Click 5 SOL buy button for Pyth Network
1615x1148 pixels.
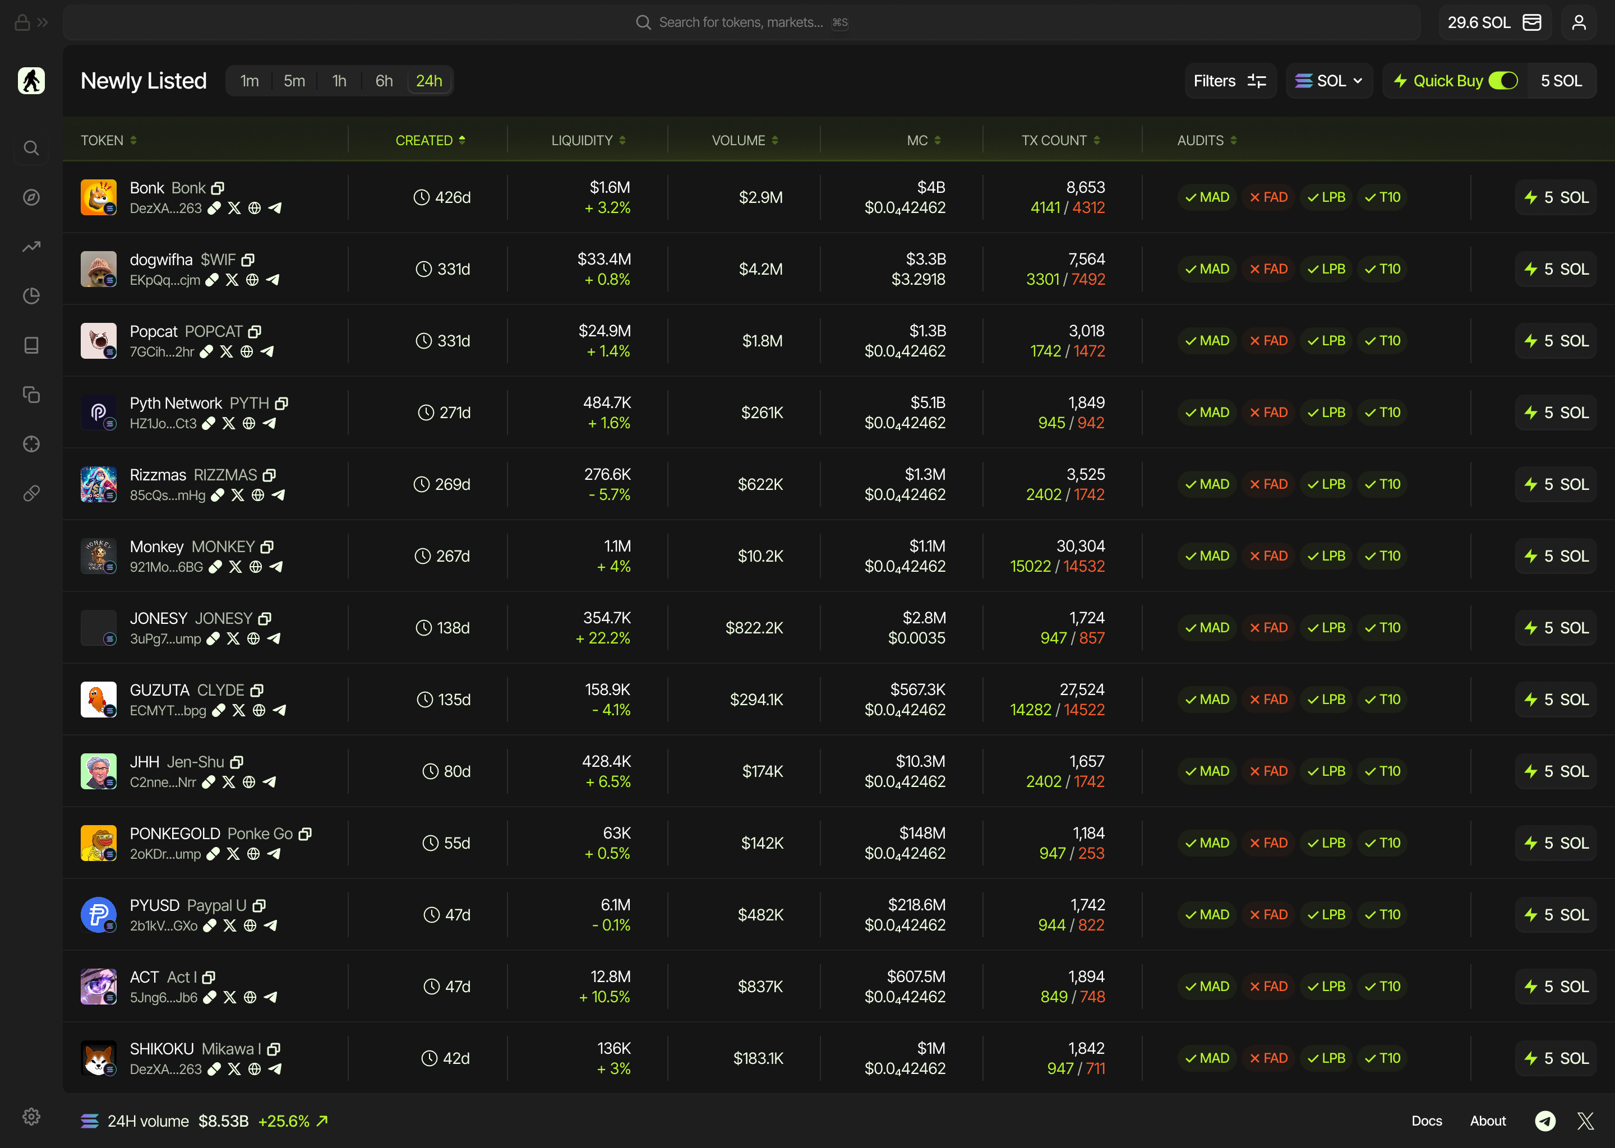point(1555,412)
